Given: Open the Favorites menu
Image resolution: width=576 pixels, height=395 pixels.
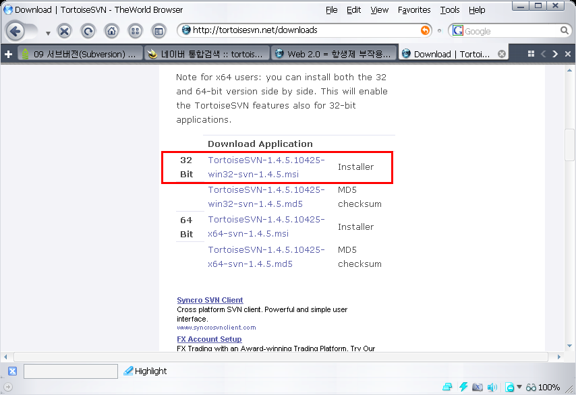Looking at the screenshot, I should pyautogui.click(x=414, y=10).
